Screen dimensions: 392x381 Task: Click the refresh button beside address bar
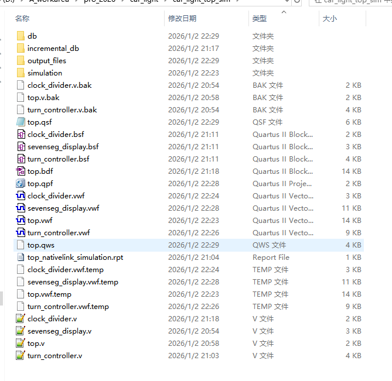(x=297, y=1)
